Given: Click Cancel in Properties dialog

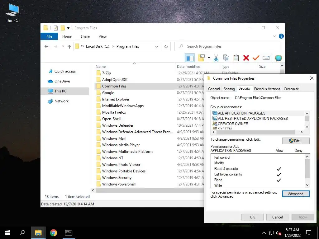Looking at the screenshot, I should tap(278, 217).
